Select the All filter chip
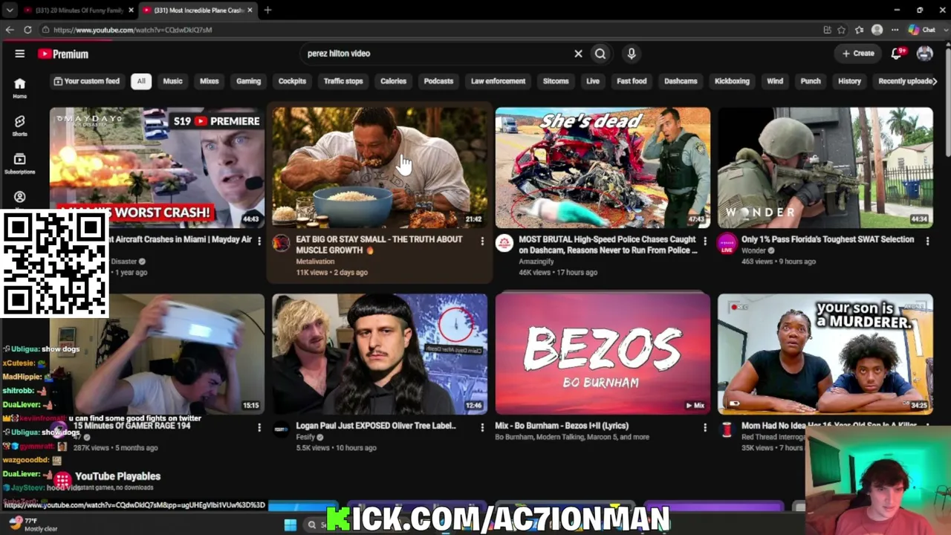 tap(141, 81)
